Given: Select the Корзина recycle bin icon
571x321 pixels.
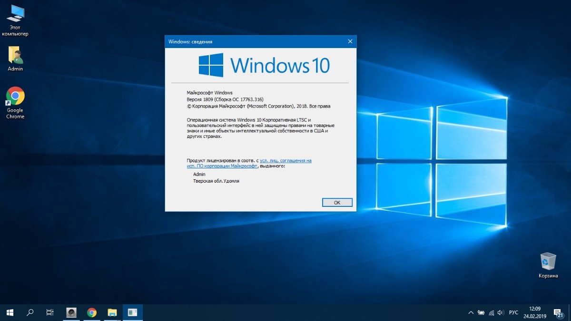Looking at the screenshot, I should (x=548, y=265).
